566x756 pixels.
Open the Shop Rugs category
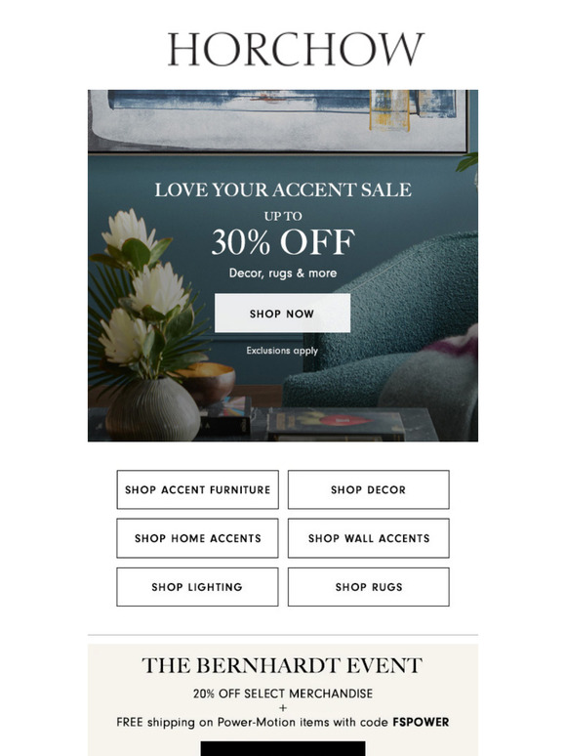click(x=369, y=587)
